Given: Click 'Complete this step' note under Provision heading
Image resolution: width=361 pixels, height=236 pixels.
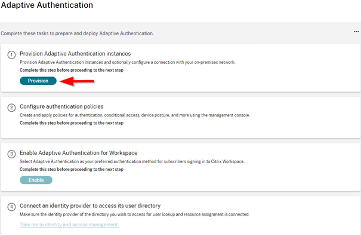Looking at the screenshot, I should pos(72,70).
